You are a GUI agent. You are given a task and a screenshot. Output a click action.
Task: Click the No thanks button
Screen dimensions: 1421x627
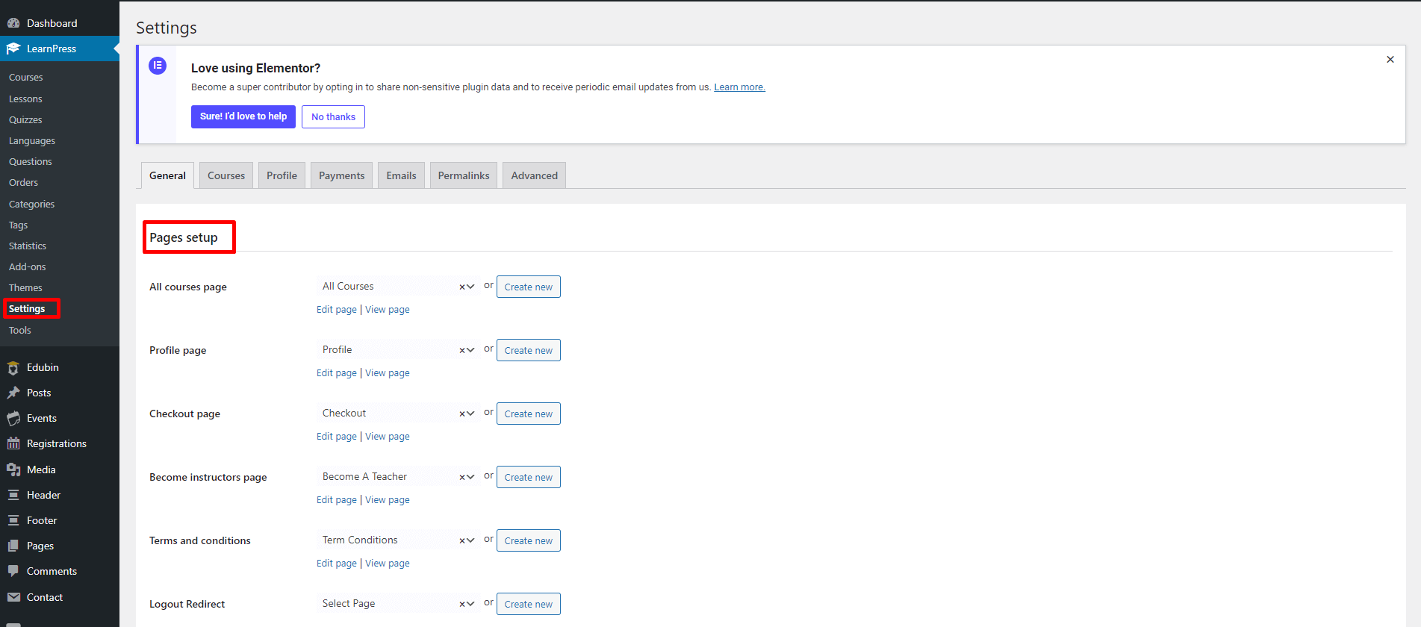pos(333,117)
